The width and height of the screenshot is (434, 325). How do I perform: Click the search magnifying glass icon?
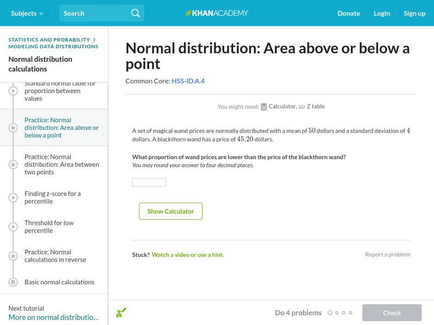pos(136,13)
